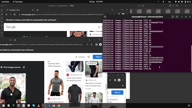Close the tab in the middle Chrome window

(x=10, y=40)
